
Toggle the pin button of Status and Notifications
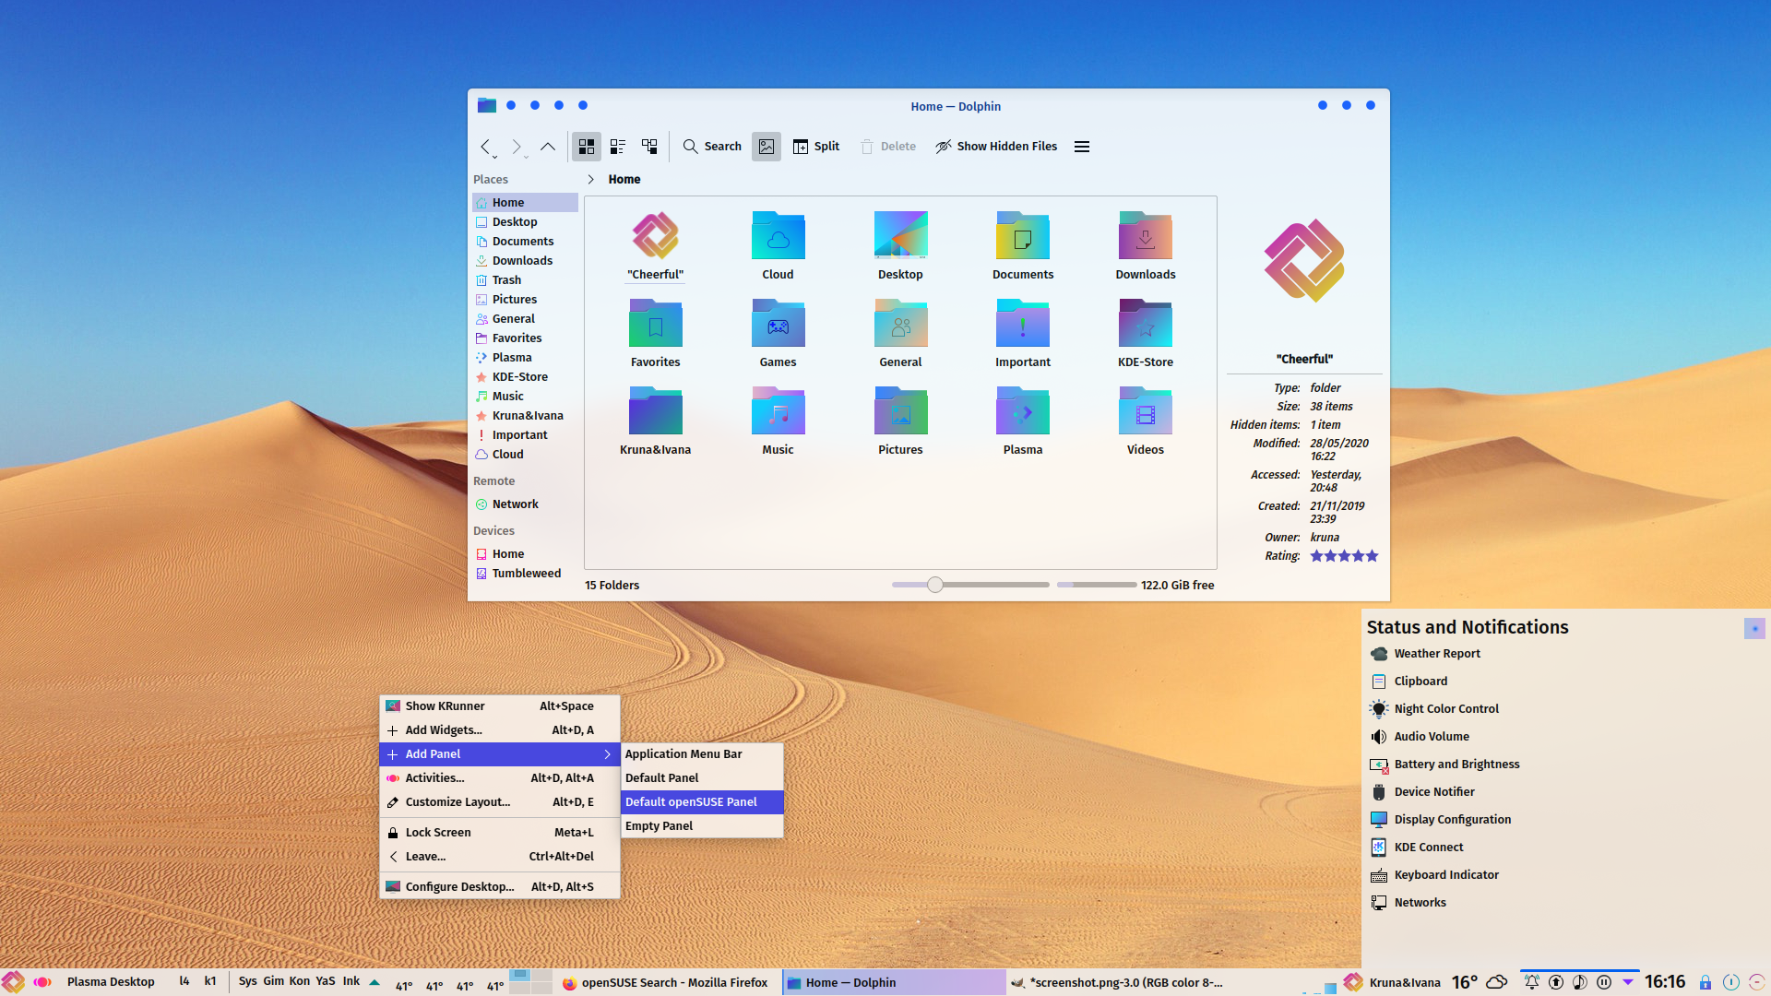coord(1754,628)
